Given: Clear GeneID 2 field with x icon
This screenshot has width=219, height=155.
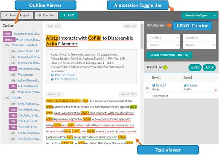Looking at the screenshot, I should pos(214,38).
